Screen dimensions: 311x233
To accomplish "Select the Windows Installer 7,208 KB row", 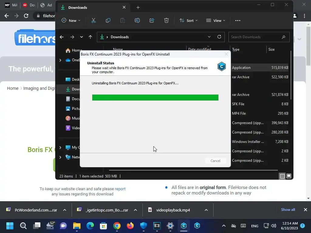I will (260, 142).
